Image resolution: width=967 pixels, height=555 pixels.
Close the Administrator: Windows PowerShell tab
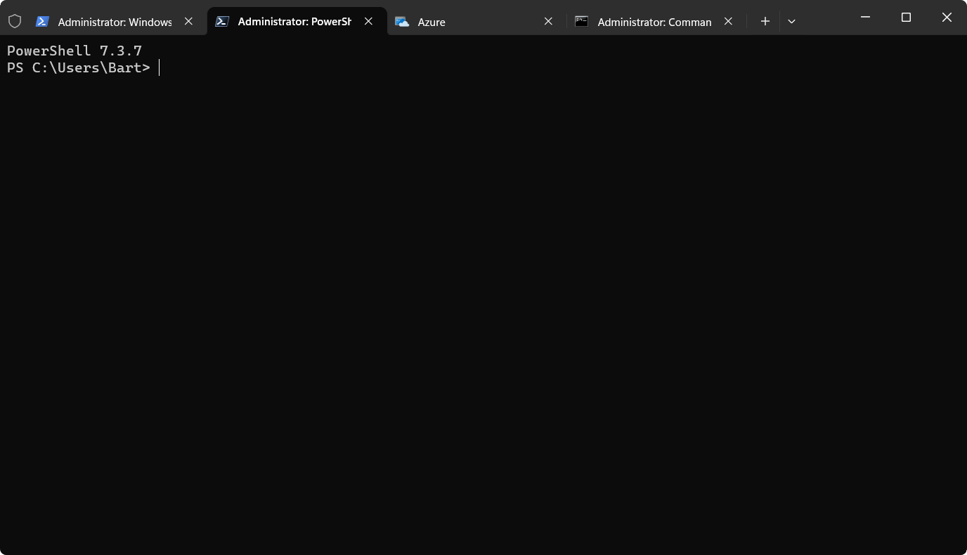188,21
